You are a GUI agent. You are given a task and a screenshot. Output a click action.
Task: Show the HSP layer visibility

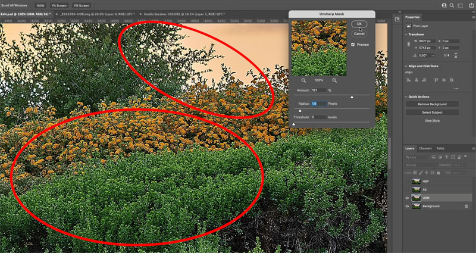(407, 182)
